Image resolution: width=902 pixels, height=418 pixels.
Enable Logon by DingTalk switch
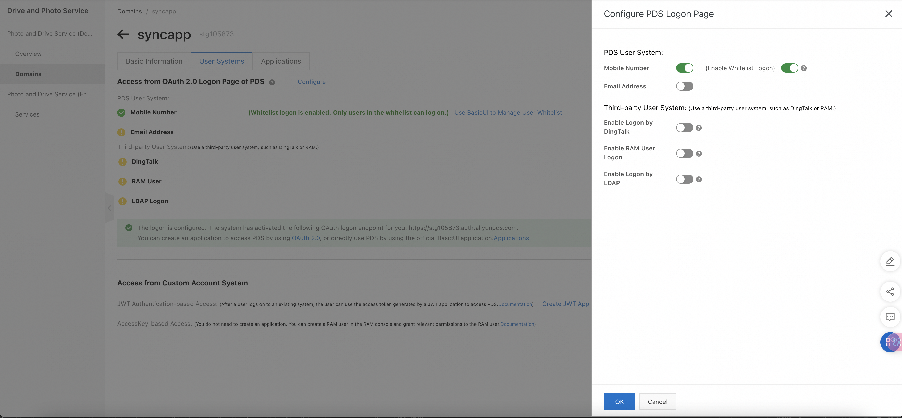pos(684,128)
